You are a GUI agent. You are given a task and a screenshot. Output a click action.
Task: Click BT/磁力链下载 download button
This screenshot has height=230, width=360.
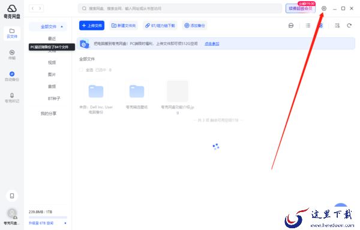(x=160, y=25)
